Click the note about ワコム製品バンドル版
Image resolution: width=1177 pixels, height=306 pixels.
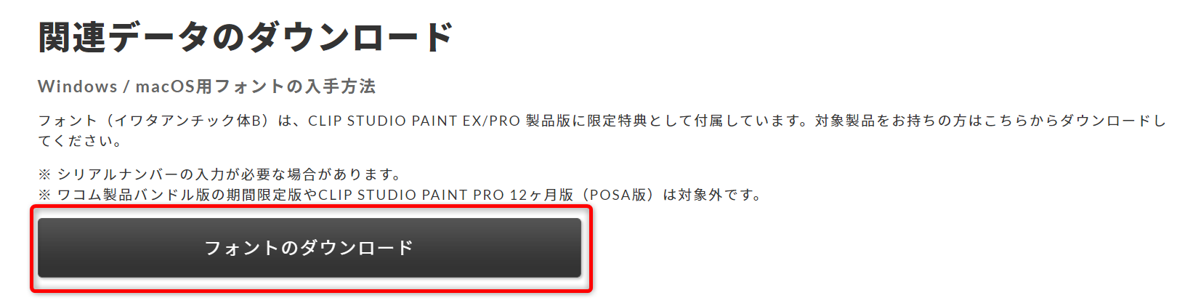pyautogui.click(x=400, y=195)
